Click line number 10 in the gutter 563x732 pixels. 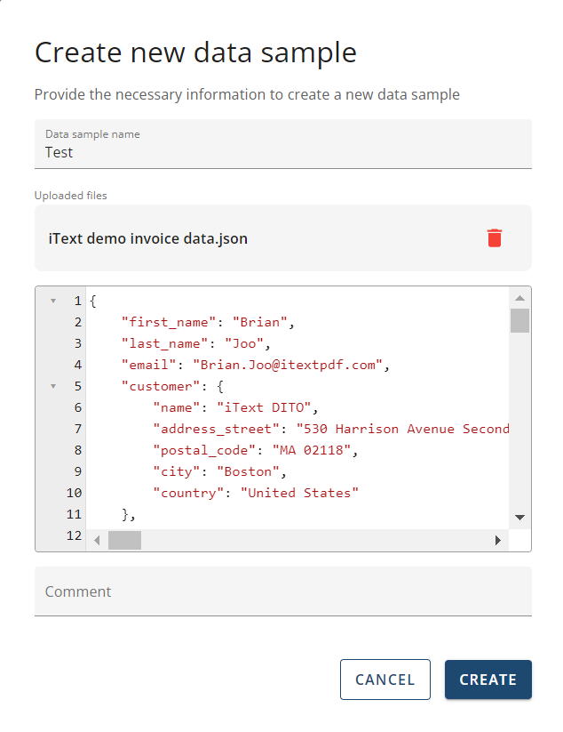(75, 493)
